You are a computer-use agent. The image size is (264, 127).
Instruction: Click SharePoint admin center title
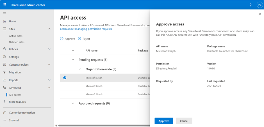pos(28,5)
